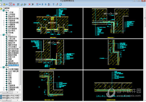Click the black X delete icon
Viewport: 146px width, 102px height.
tap(33, 4)
